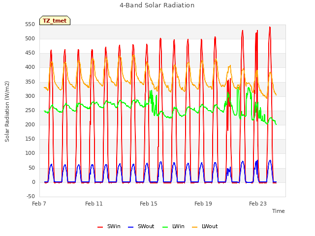
Task: Select the chart title 4-Band Solar Radiation
Action: coord(157,5)
